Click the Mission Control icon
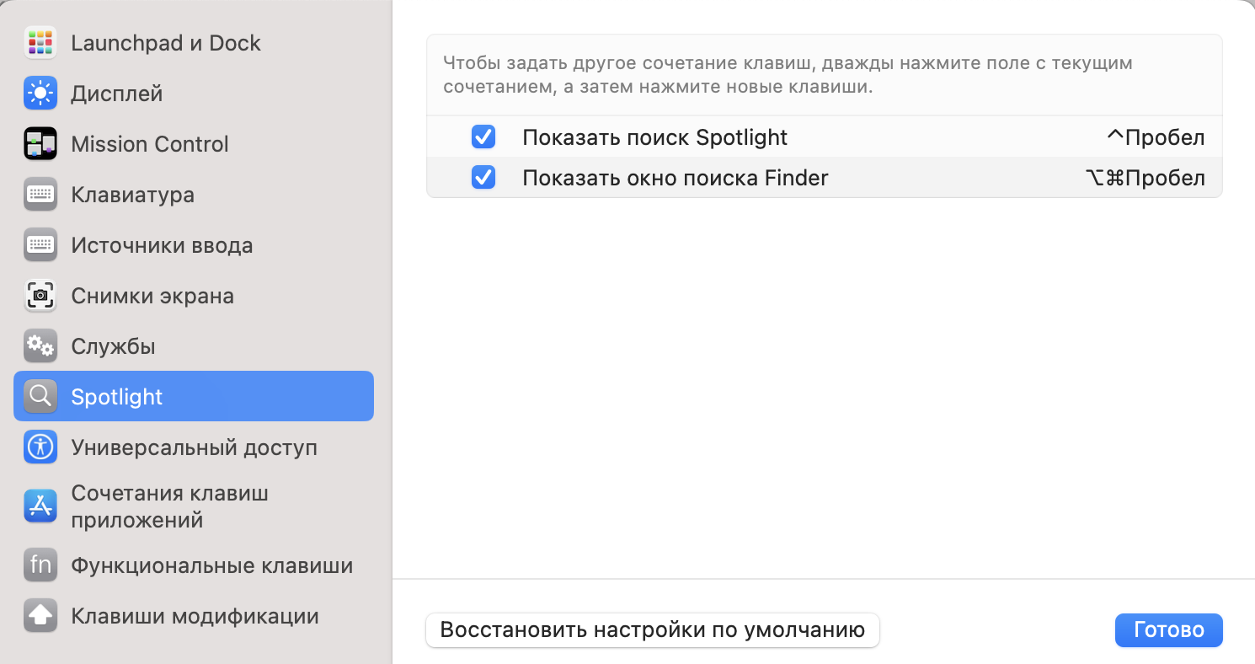This screenshot has height=664, width=1255. pos(40,144)
